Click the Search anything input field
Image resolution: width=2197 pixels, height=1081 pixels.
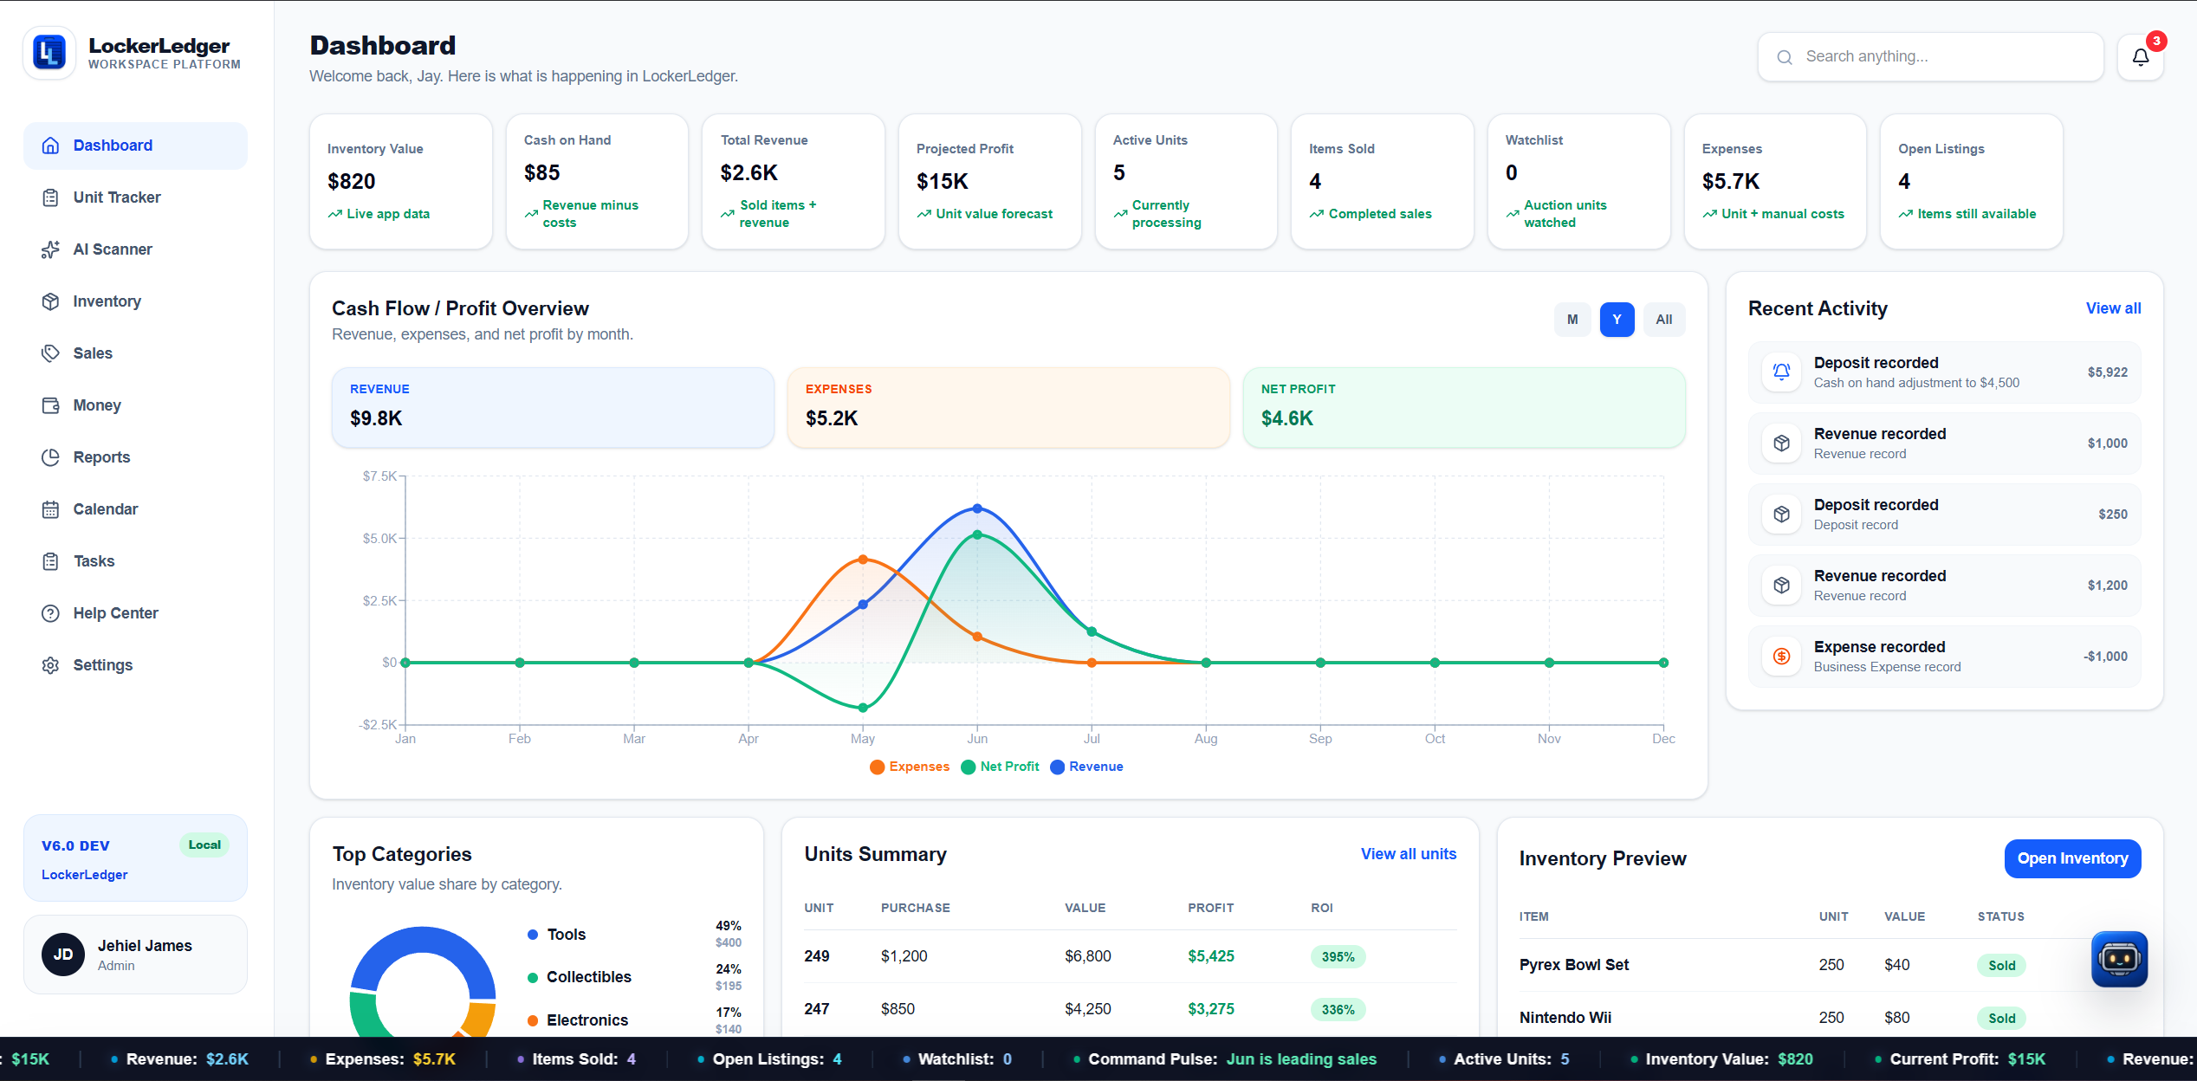1930,57
